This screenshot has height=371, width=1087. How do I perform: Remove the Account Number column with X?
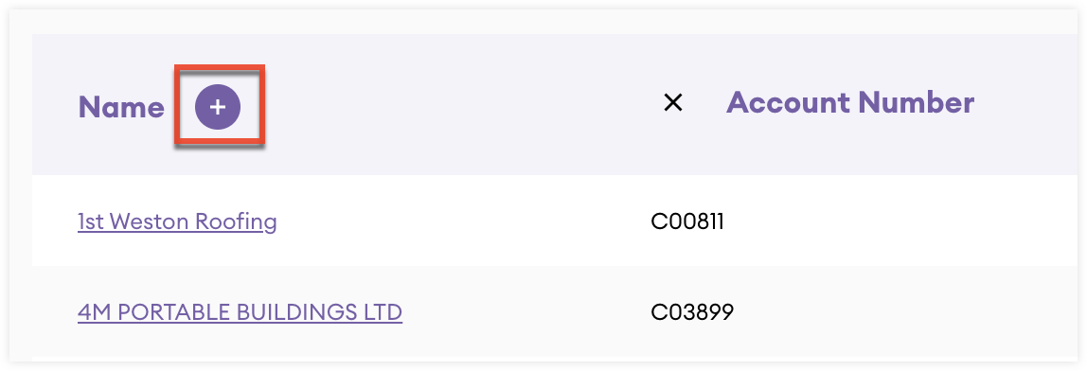(x=673, y=103)
